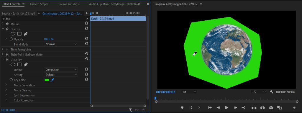
Task: Play the sequence in Program monitor
Action: click(227, 108)
